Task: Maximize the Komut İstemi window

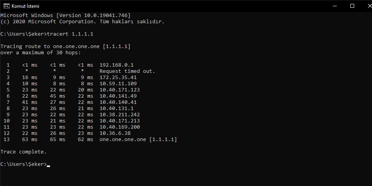Action: coord(352,6)
